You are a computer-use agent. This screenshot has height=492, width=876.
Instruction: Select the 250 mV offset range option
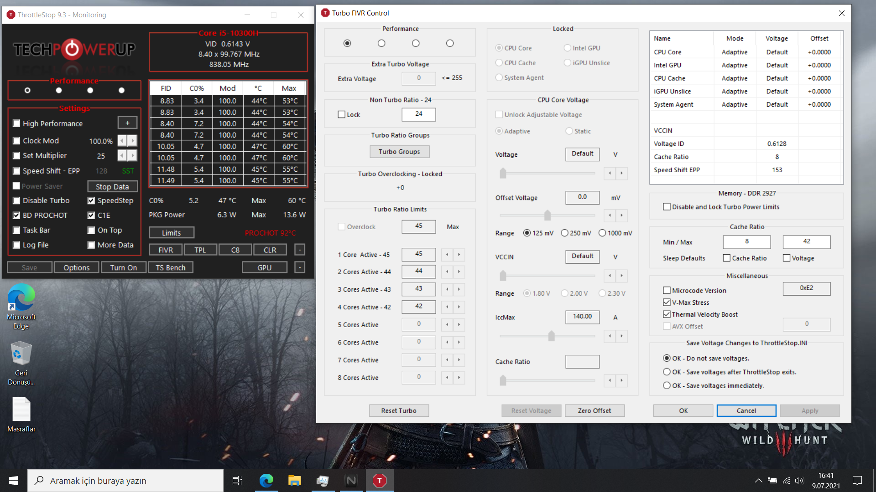tap(564, 233)
